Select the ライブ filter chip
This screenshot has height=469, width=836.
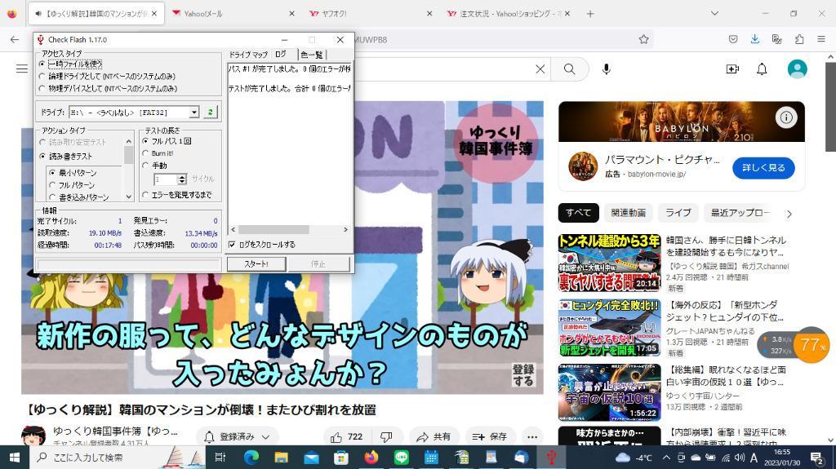[678, 213]
